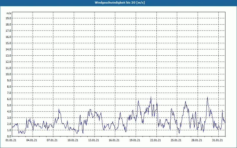Select the 1,0 y-axis value
The width and height of the screenshot is (237, 148).
click(x=9, y=130)
